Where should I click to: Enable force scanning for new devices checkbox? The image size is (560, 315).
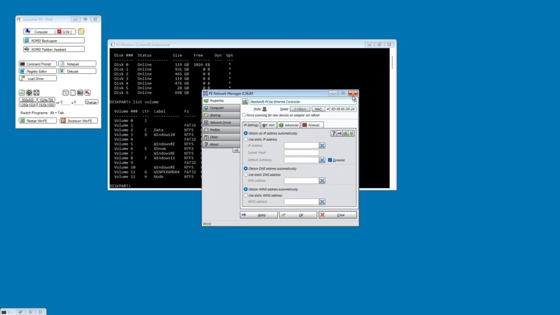coord(244,115)
